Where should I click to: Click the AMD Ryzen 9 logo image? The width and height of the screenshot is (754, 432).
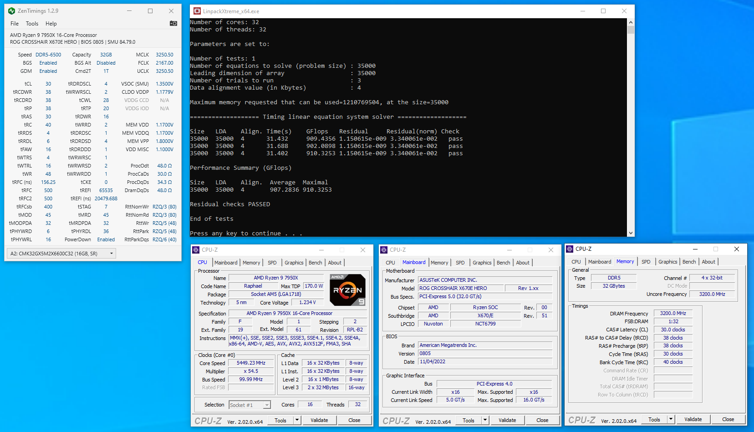click(347, 290)
